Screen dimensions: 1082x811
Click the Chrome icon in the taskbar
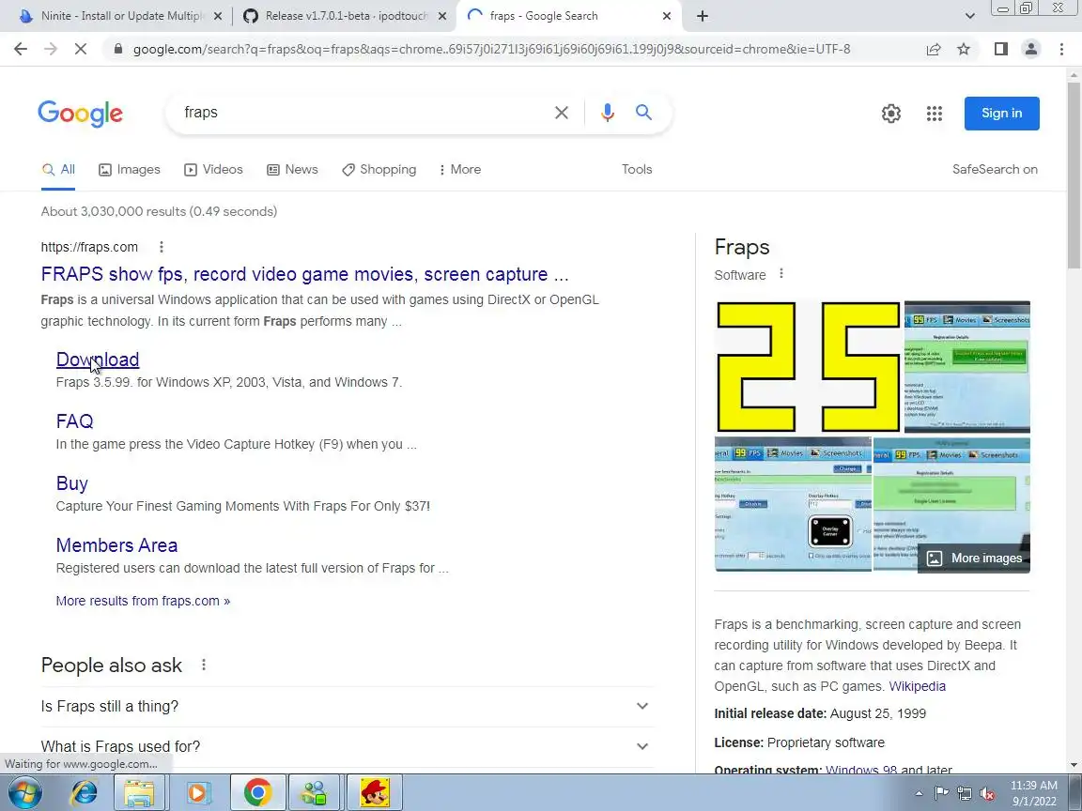coord(257,793)
